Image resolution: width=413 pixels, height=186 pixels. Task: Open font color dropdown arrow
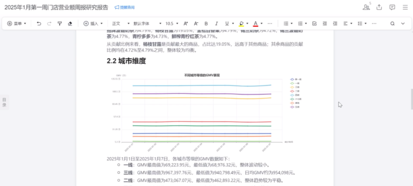coord(262,24)
